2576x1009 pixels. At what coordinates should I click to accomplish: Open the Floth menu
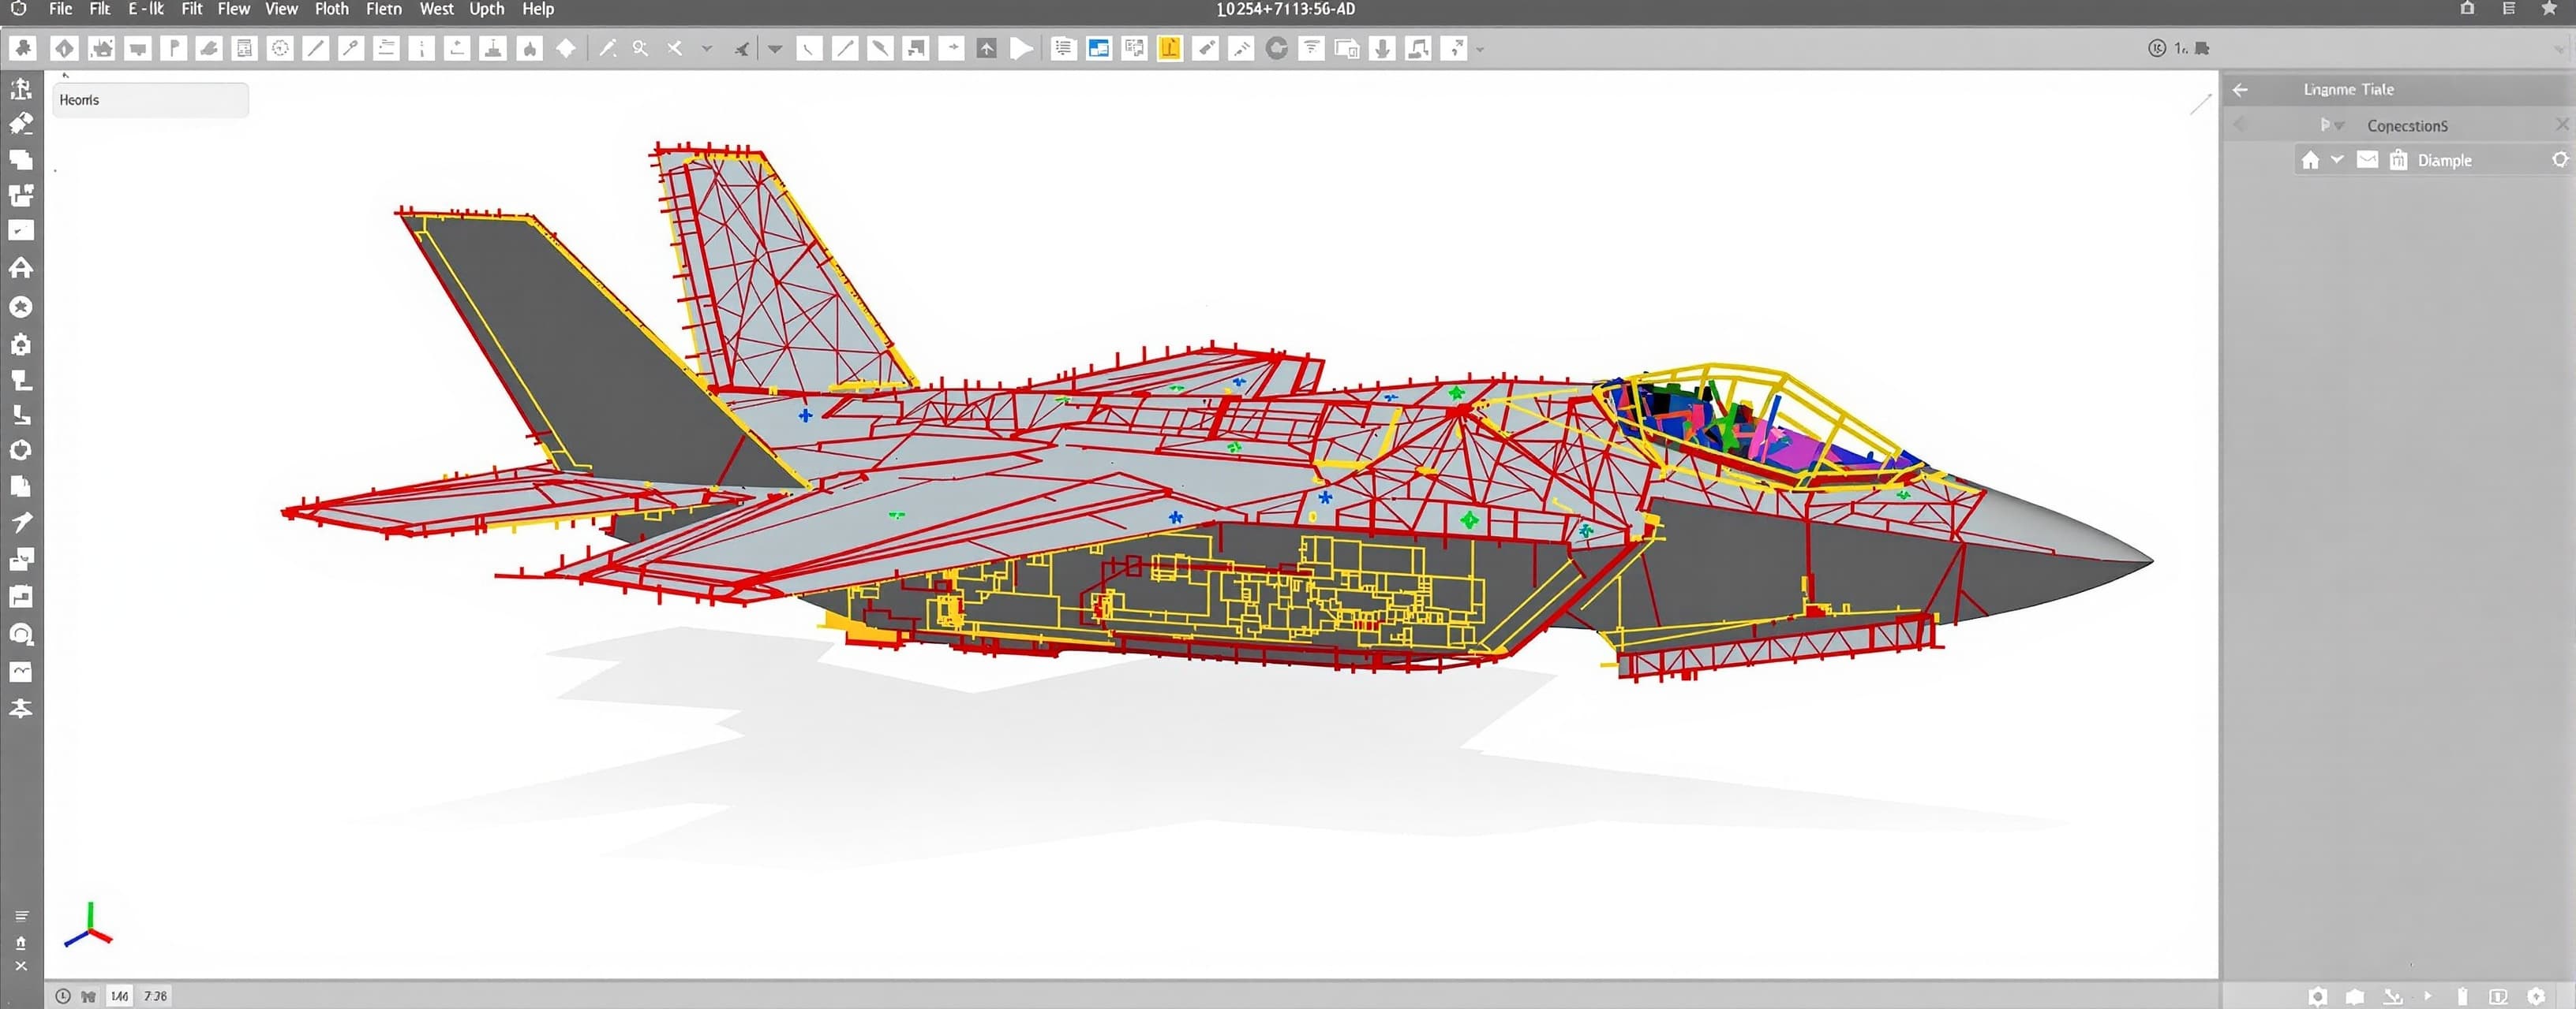pos(332,9)
